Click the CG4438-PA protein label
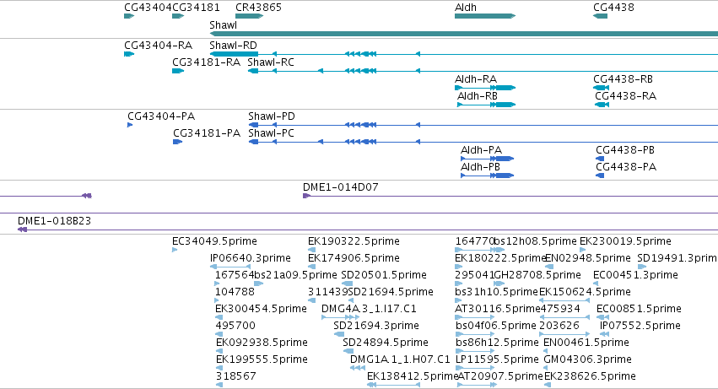 (x=626, y=167)
